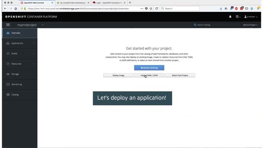263x148 pixels.
Task: Open the Applications sidebar section
Action: (x=20, y=43)
